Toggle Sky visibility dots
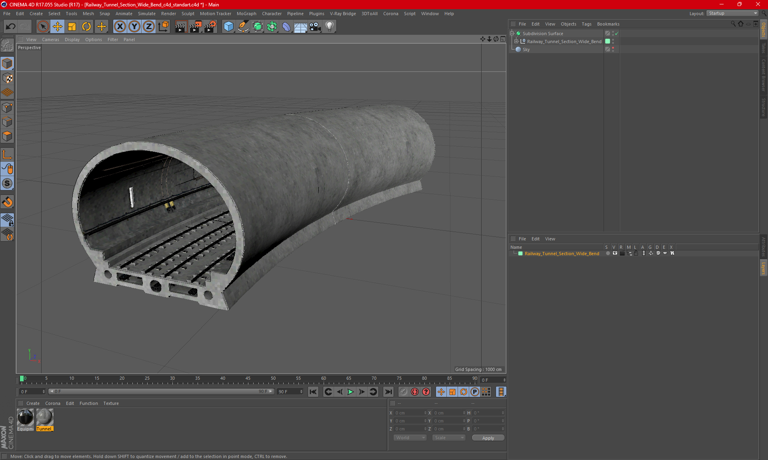The width and height of the screenshot is (768, 460). click(613, 50)
